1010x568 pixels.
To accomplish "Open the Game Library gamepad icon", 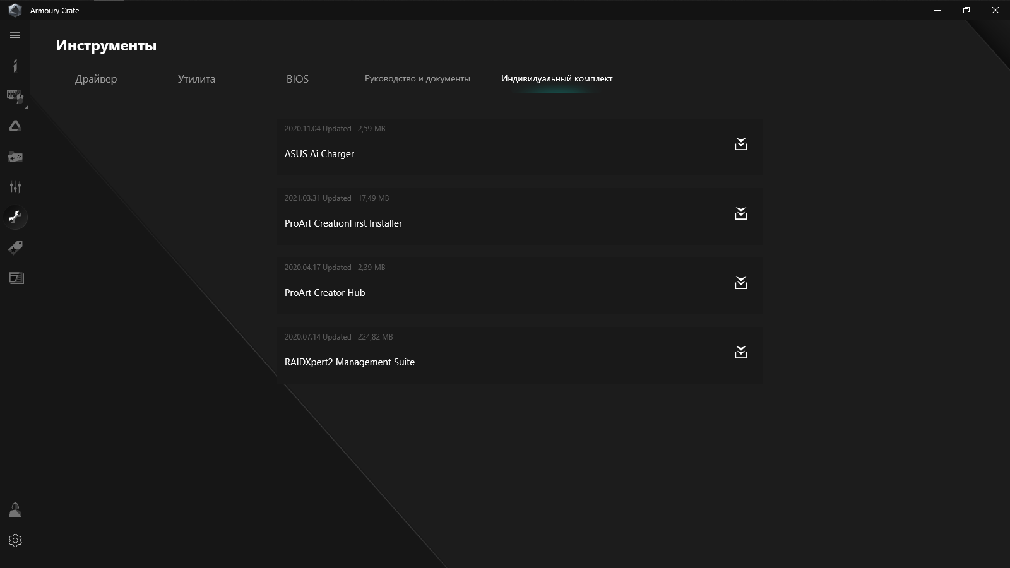I will (15, 157).
